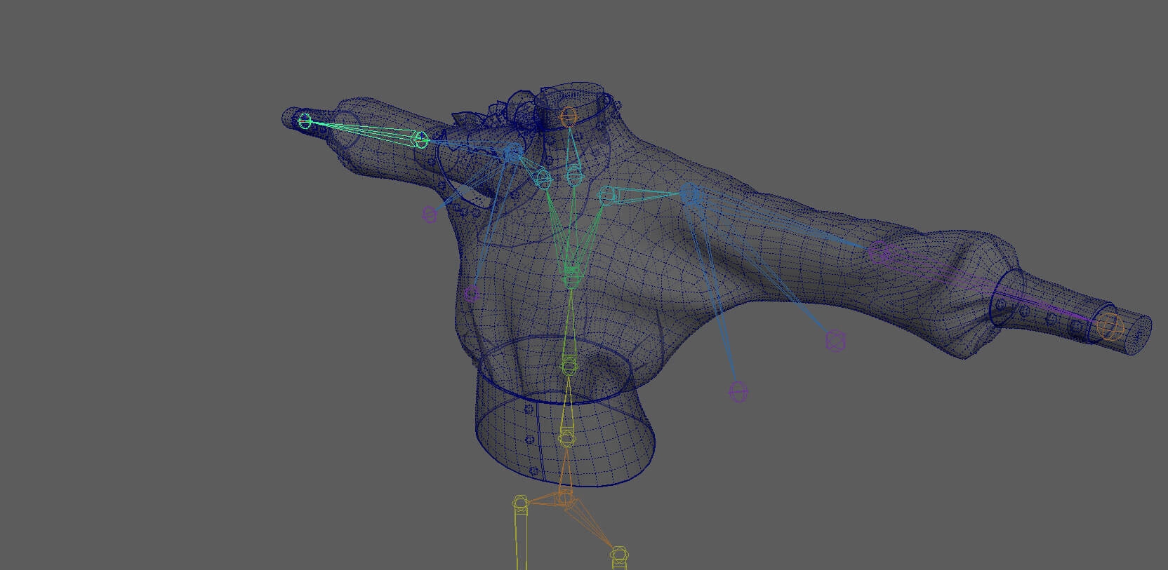Pick the cyan clavicle joint nearest short arm's shoulder
This screenshot has width=1168, height=570.
tap(543, 177)
